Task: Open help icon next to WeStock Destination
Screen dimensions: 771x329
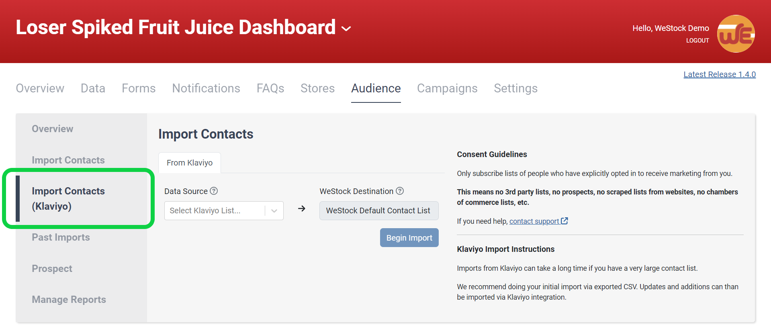Action: [400, 191]
